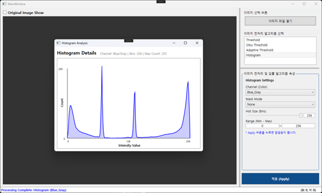322x193 pixels.
Task: Click the 이미지 파일 열기 button
Action: click(x=280, y=21)
